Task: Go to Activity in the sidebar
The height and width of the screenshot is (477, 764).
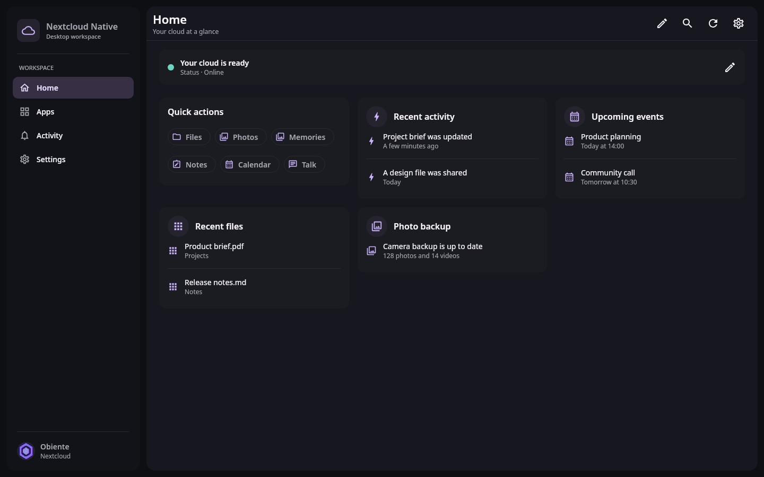Action: (x=73, y=136)
